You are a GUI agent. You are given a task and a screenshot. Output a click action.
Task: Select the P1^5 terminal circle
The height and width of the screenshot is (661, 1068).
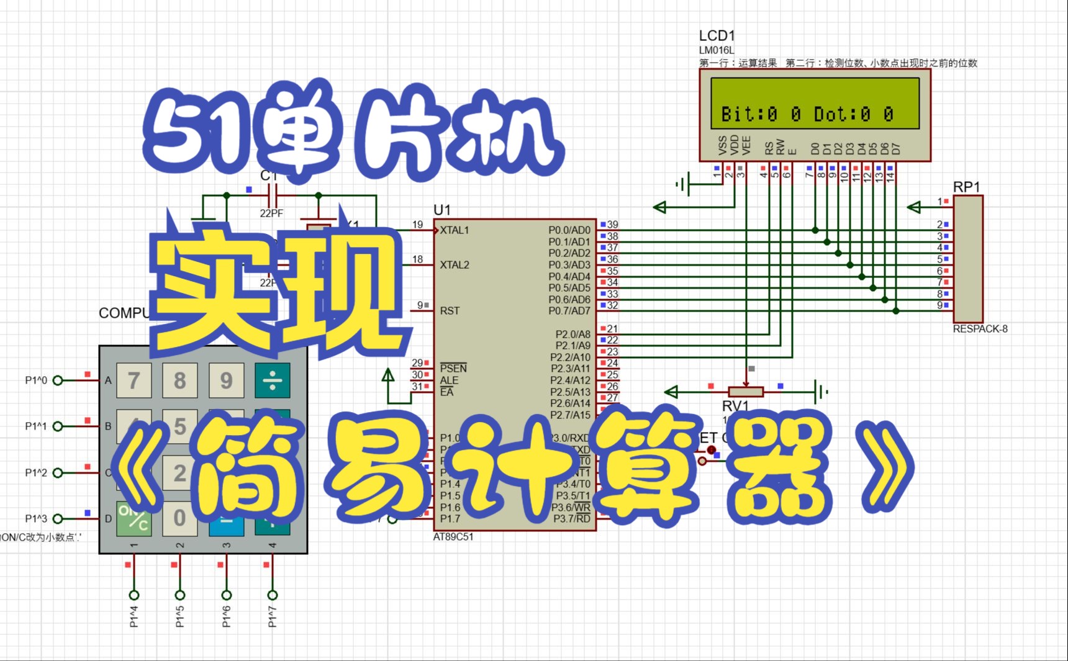[x=180, y=595]
